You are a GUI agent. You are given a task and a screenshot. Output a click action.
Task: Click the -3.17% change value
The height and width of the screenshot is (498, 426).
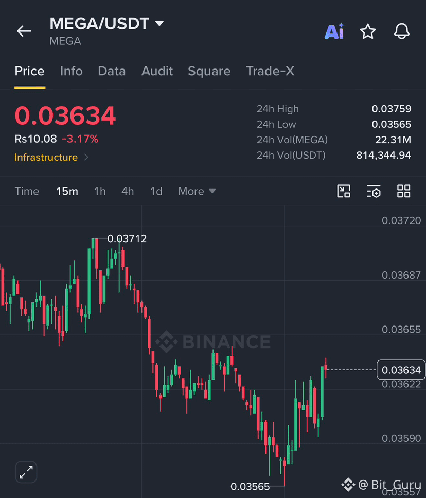[x=80, y=139]
